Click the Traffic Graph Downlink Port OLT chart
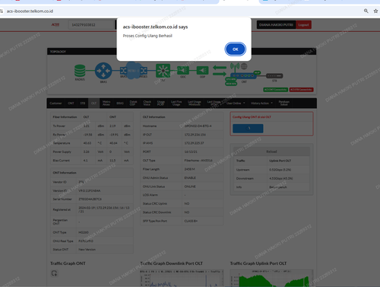The image size is (380, 287). [182, 278]
